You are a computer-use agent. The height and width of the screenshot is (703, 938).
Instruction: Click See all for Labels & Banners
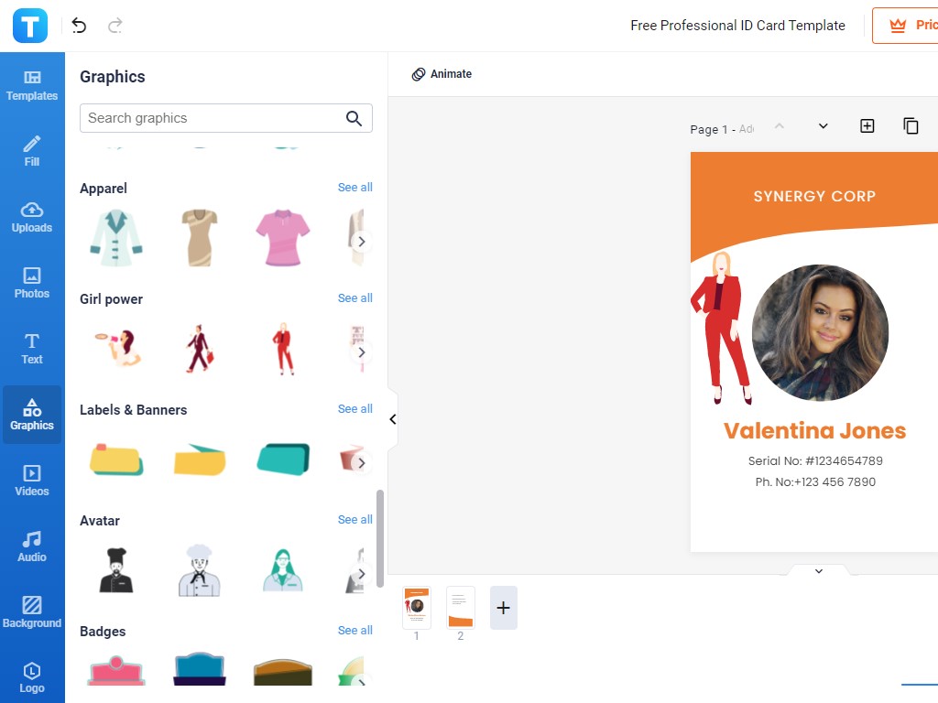(354, 409)
